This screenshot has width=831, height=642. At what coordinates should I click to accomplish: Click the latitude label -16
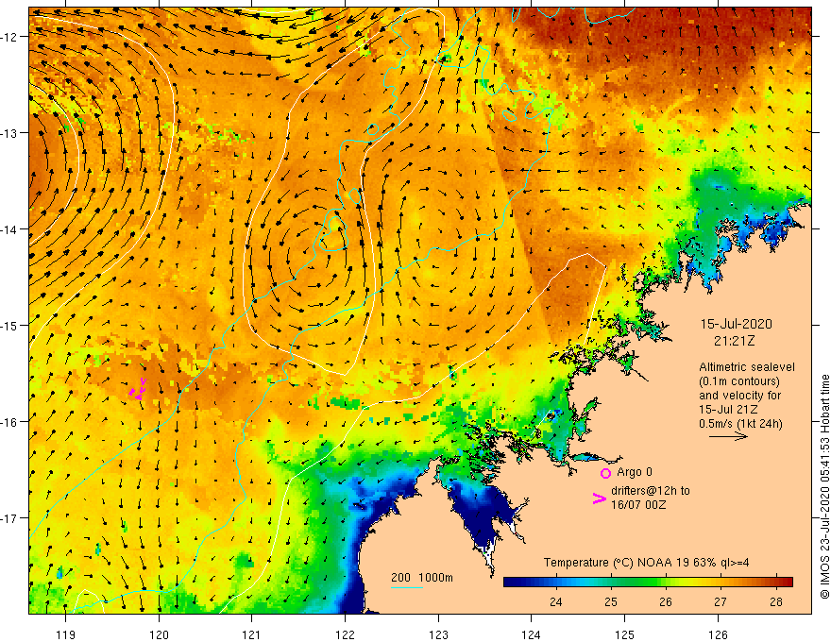pos(9,422)
